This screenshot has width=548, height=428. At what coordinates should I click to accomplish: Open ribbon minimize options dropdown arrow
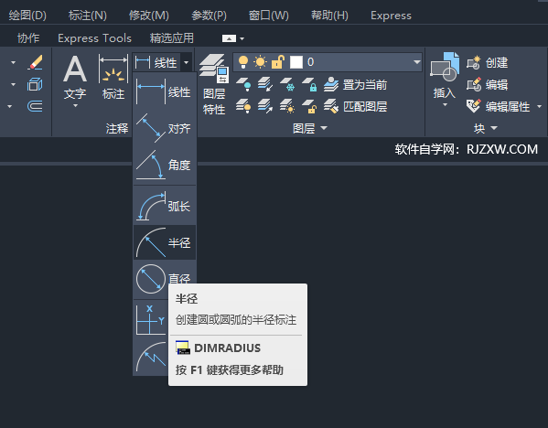click(x=242, y=38)
